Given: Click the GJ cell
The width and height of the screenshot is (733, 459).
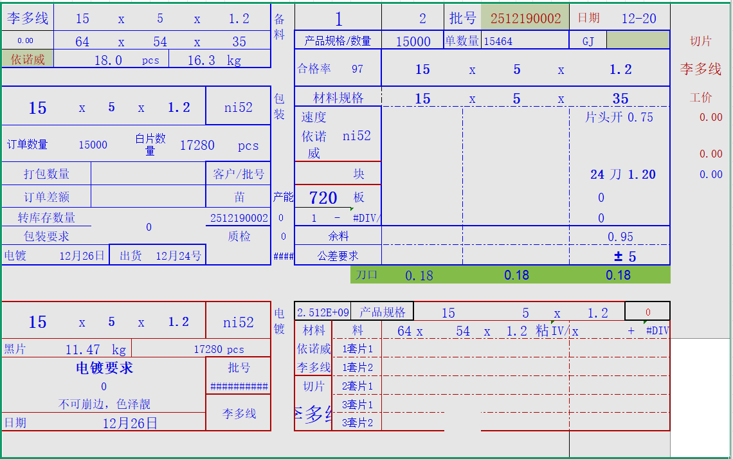Looking at the screenshot, I should [588, 41].
